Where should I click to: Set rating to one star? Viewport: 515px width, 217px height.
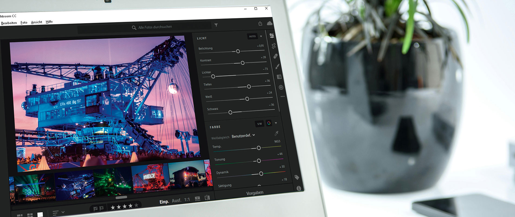tap(113, 208)
